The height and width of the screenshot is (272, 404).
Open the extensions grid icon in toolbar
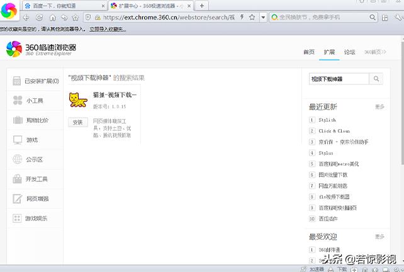click(x=384, y=18)
